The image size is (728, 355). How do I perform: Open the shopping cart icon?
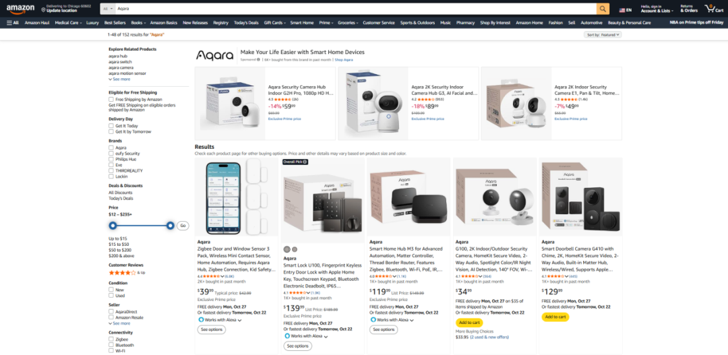pos(714,8)
